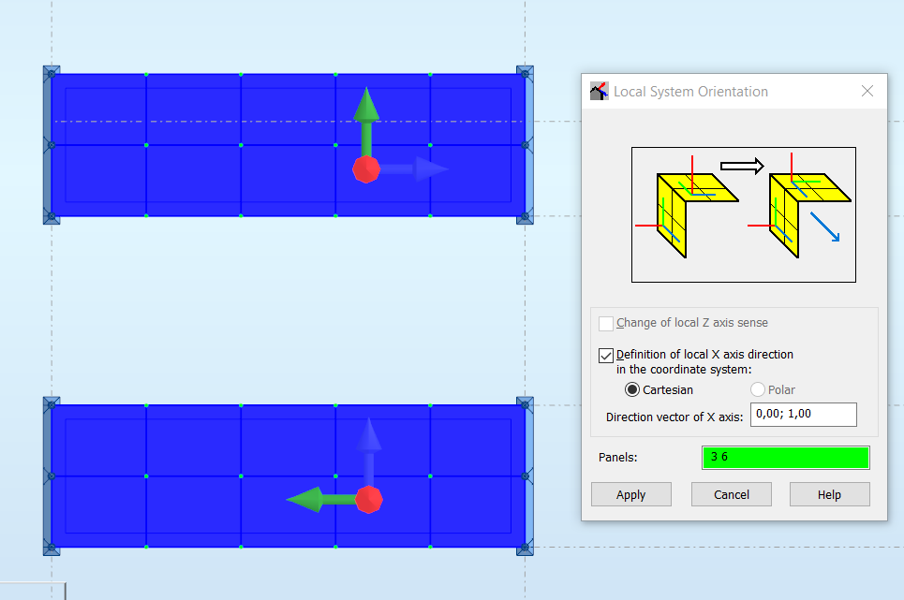The height and width of the screenshot is (600, 904).
Task: Click the Panels label text
Action: pyautogui.click(x=617, y=457)
